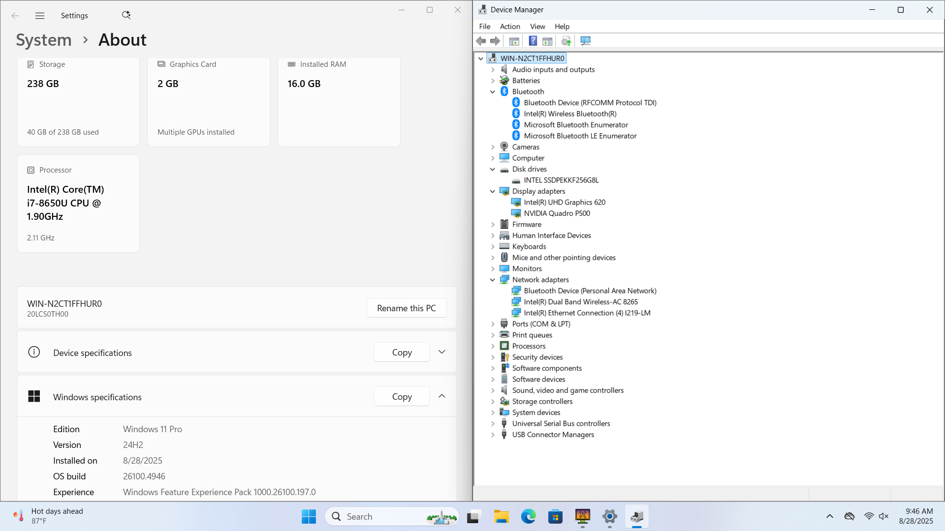This screenshot has height=531, width=945.
Task: Open Microsoft Store from the taskbar
Action: pyautogui.click(x=555, y=516)
